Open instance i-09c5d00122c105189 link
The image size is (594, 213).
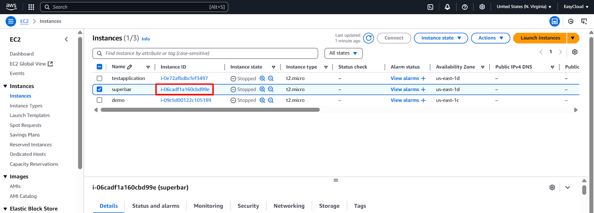pyautogui.click(x=186, y=100)
